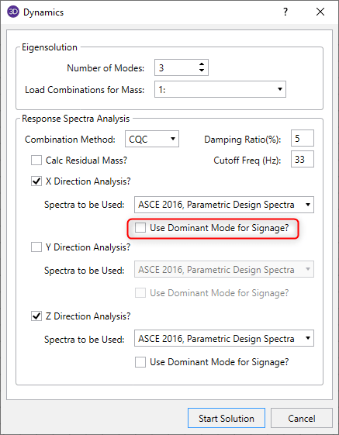Enable the Y Direction Analysis checkbox
Image resolution: width=339 pixels, height=435 pixels.
(x=36, y=247)
